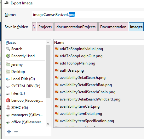Screen dimensions: 144x139
Task: Click the Files (E:) drive icon
Action: 8,94
